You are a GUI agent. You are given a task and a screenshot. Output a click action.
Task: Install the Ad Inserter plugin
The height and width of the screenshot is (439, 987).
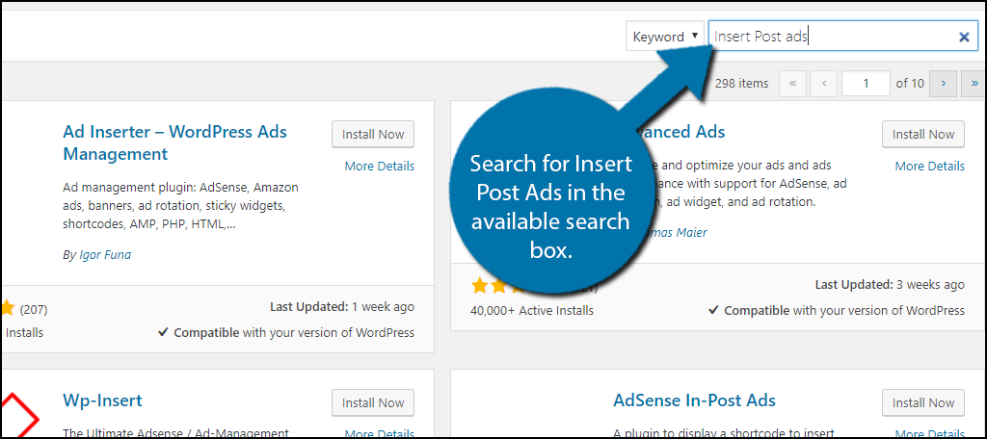[373, 134]
